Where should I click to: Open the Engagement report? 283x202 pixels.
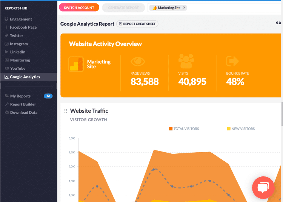pyautogui.click(x=21, y=19)
